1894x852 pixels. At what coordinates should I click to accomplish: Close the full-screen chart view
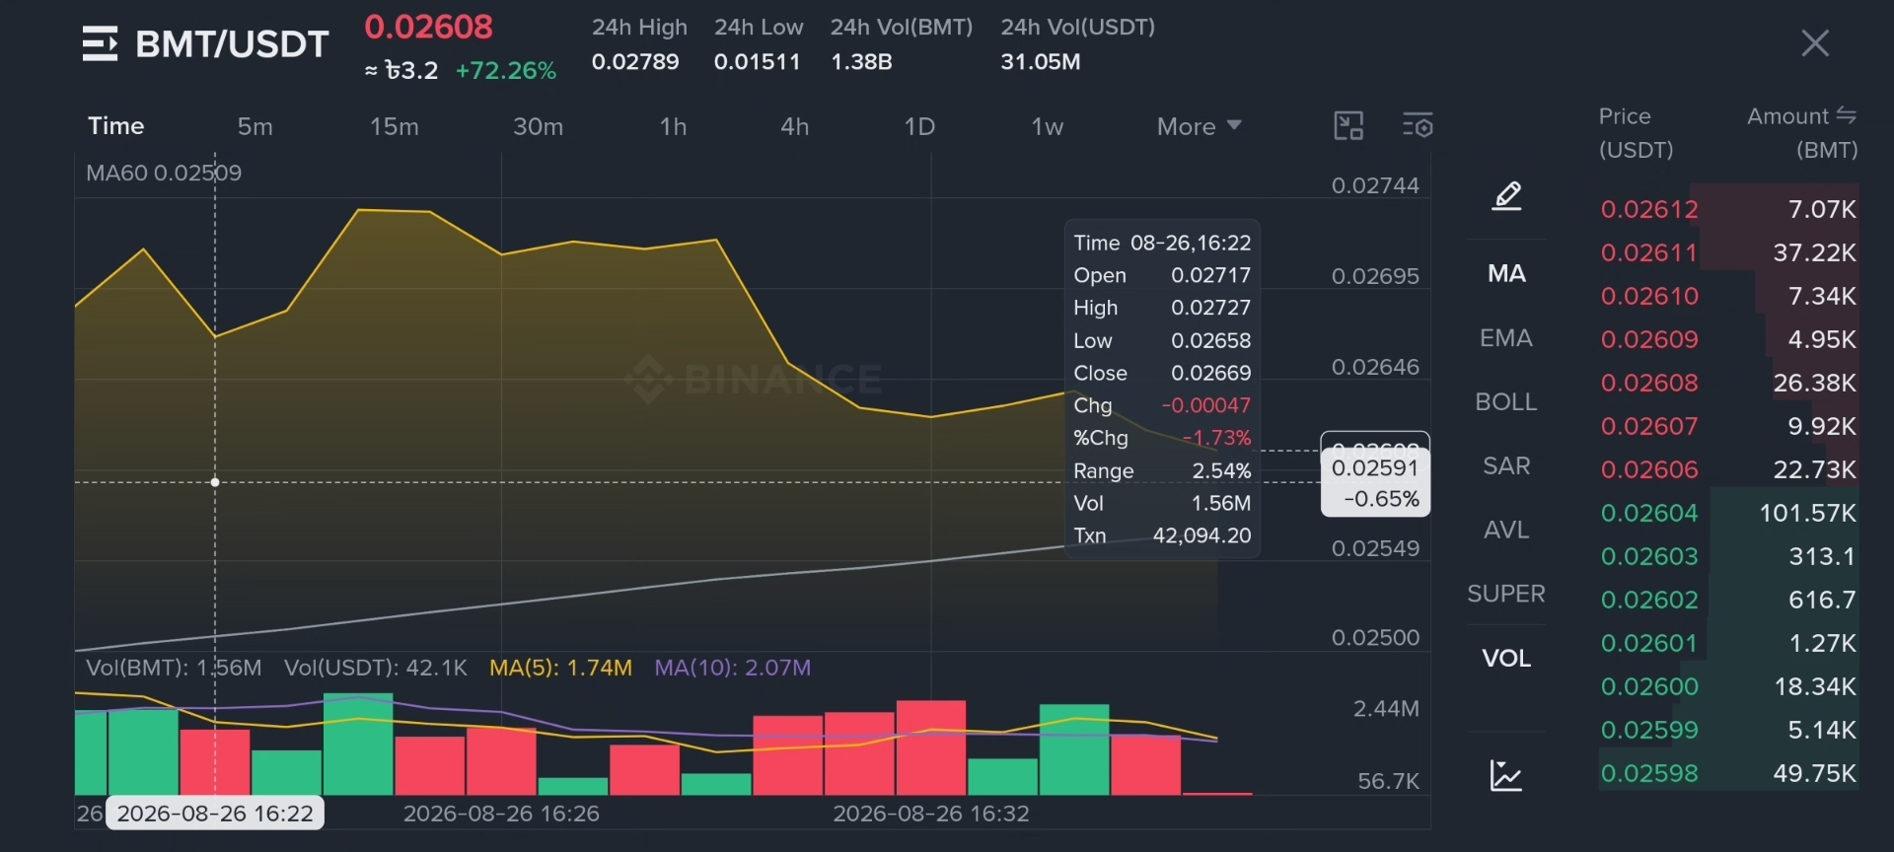point(1815,43)
